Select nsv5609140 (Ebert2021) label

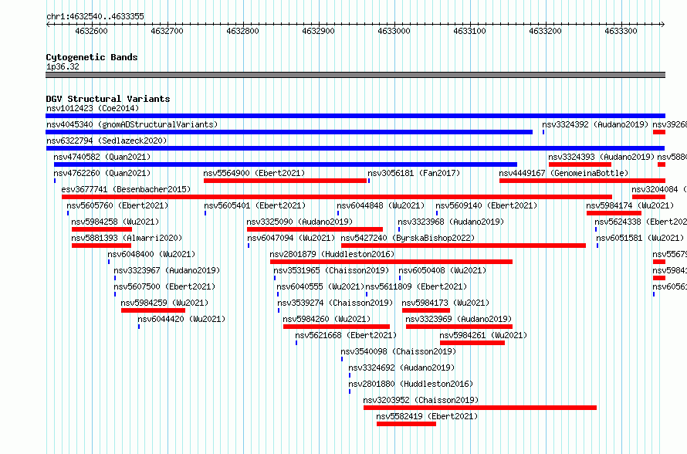(x=486, y=205)
